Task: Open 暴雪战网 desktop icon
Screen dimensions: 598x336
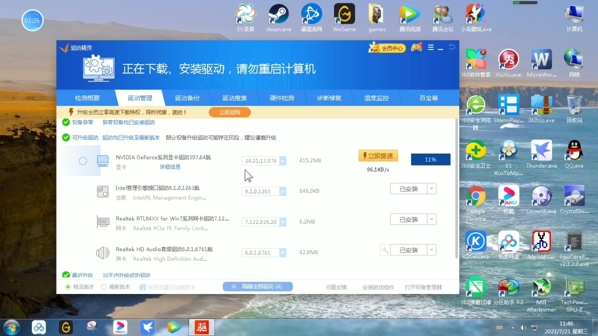Action: click(x=312, y=18)
